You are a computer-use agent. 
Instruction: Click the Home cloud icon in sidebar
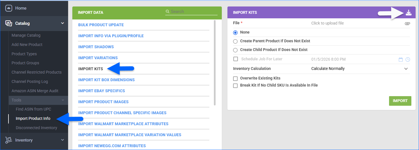[x=9, y=8]
